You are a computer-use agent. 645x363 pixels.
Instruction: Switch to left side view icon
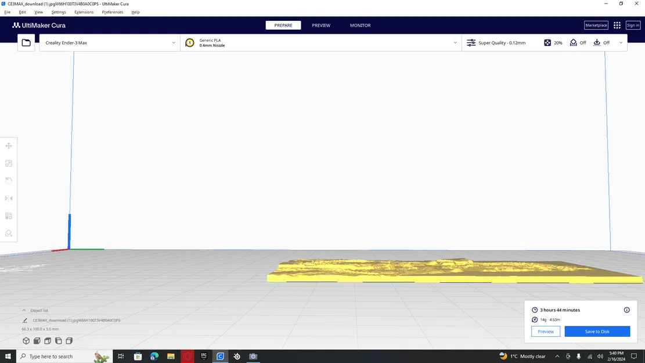tap(59, 341)
